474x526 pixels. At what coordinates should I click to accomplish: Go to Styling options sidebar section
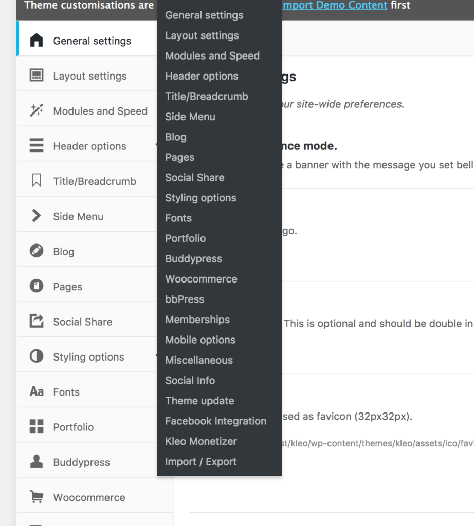pos(87,354)
